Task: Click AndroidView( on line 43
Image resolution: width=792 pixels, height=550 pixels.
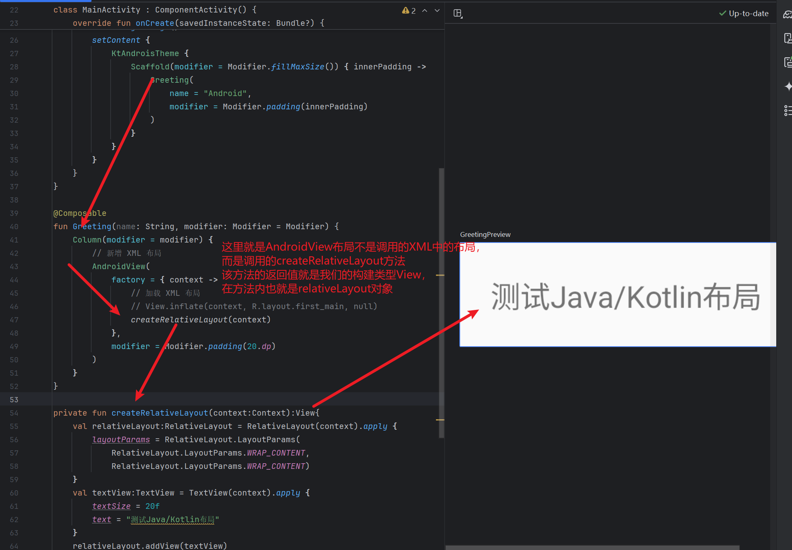Action: [121, 266]
